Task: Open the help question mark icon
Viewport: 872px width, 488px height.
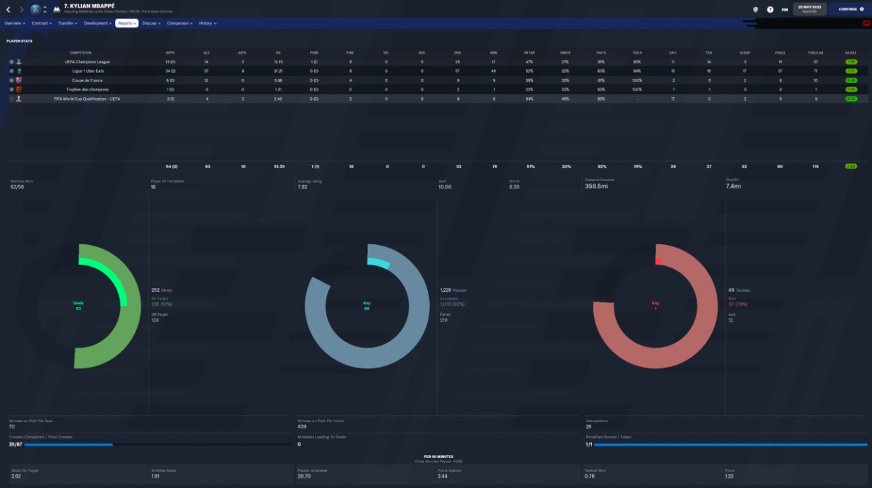Action: (x=770, y=10)
